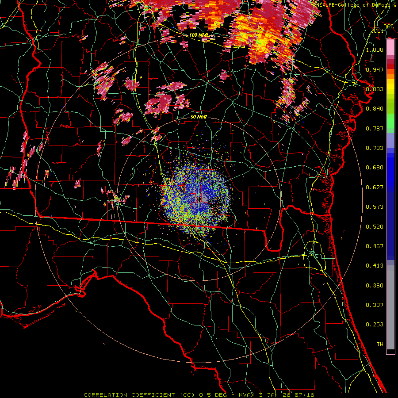
Task: Select the 0.307 legend value
Action: [x=375, y=305]
